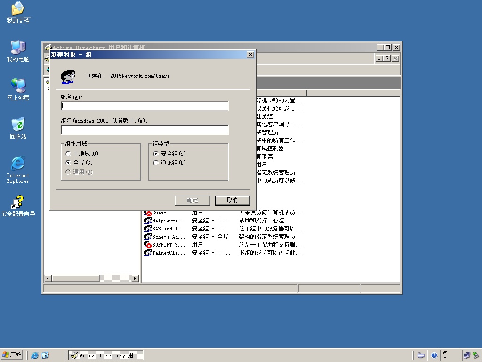Viewport: 482px width, 362px height.
Task: Click '指定系统管理员' description in list
Action: [275, 173]
